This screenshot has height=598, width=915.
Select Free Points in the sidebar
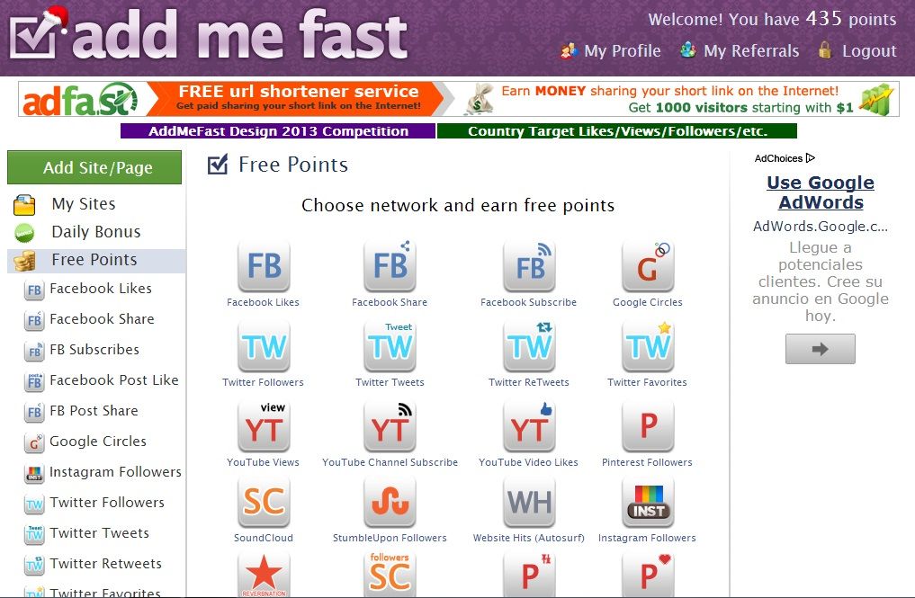(x=94, y=260)
